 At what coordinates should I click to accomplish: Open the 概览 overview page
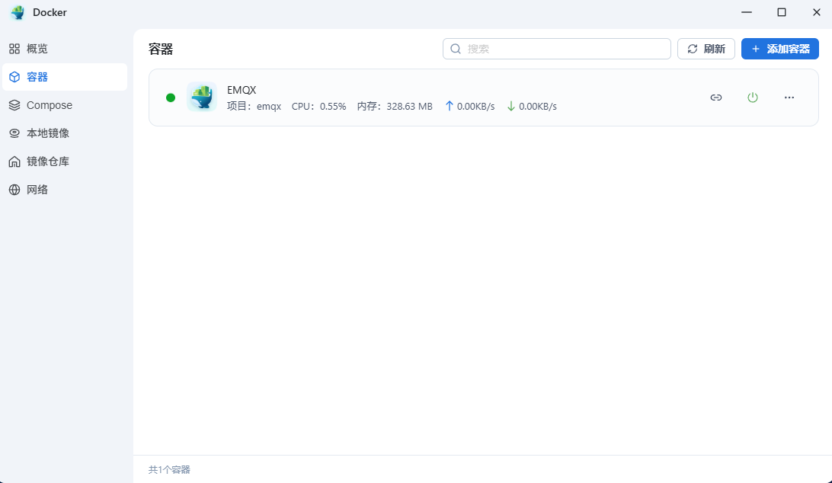(65, 49)
